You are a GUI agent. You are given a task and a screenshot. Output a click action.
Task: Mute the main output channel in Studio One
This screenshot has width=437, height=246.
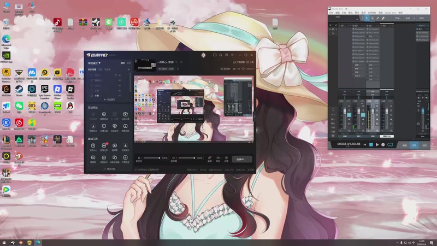418,106
